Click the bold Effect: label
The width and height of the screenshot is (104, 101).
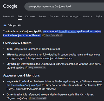(11, 55)
